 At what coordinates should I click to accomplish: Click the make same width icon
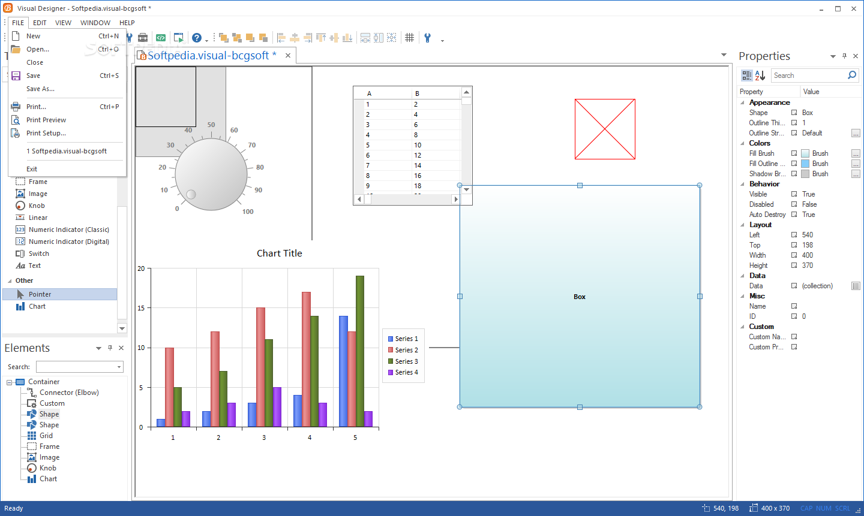pos(365,38)
